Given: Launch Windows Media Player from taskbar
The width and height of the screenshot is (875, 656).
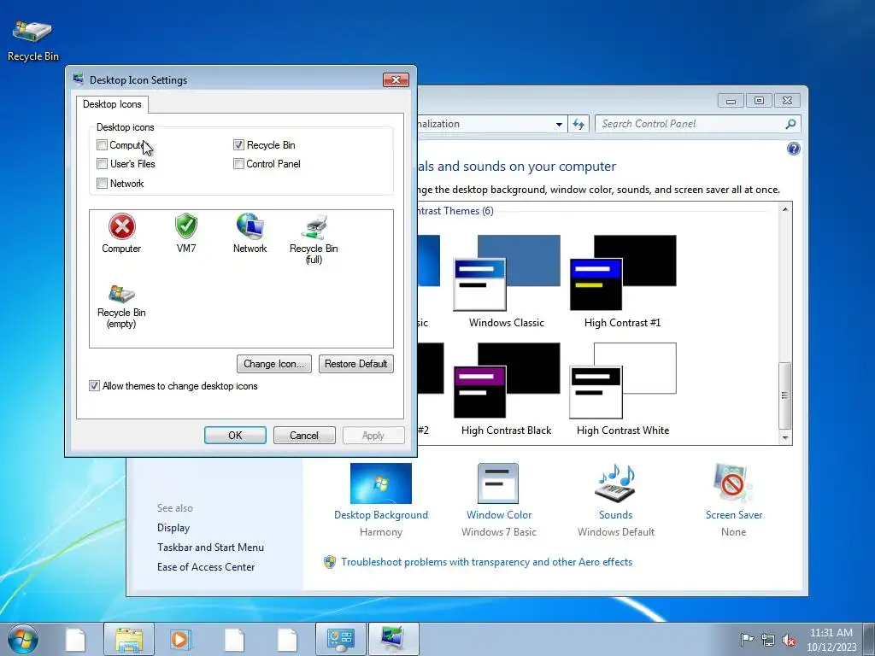Looking at the screenshot, I should 180,639.
